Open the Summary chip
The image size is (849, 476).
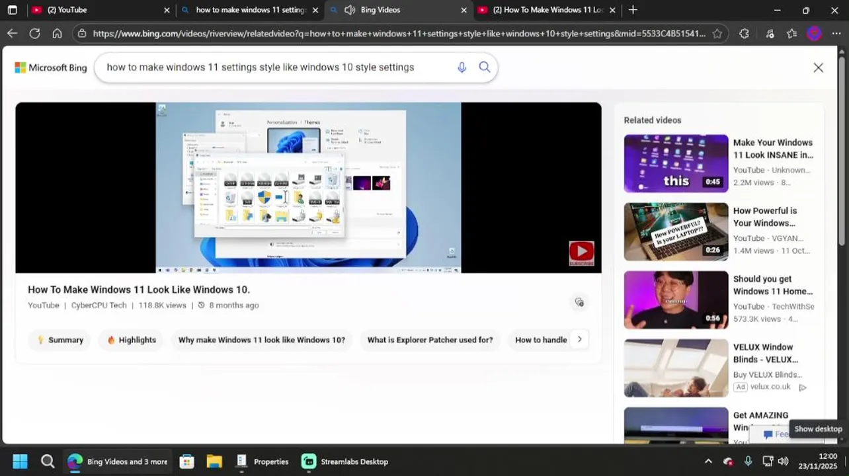[x=60, y=340]
